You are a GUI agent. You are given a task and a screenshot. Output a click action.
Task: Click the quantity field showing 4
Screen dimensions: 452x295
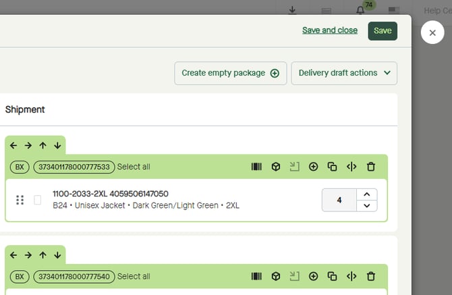339,200
